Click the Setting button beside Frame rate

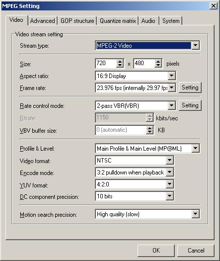[x=190, y=87]
